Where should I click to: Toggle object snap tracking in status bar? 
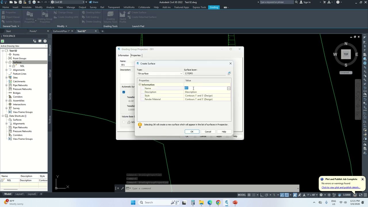(282, 195)
